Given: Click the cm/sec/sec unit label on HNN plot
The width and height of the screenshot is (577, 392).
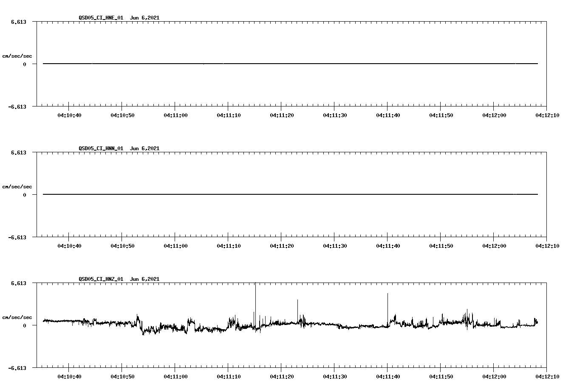Looking at the screenshot, I should (17, 187).
